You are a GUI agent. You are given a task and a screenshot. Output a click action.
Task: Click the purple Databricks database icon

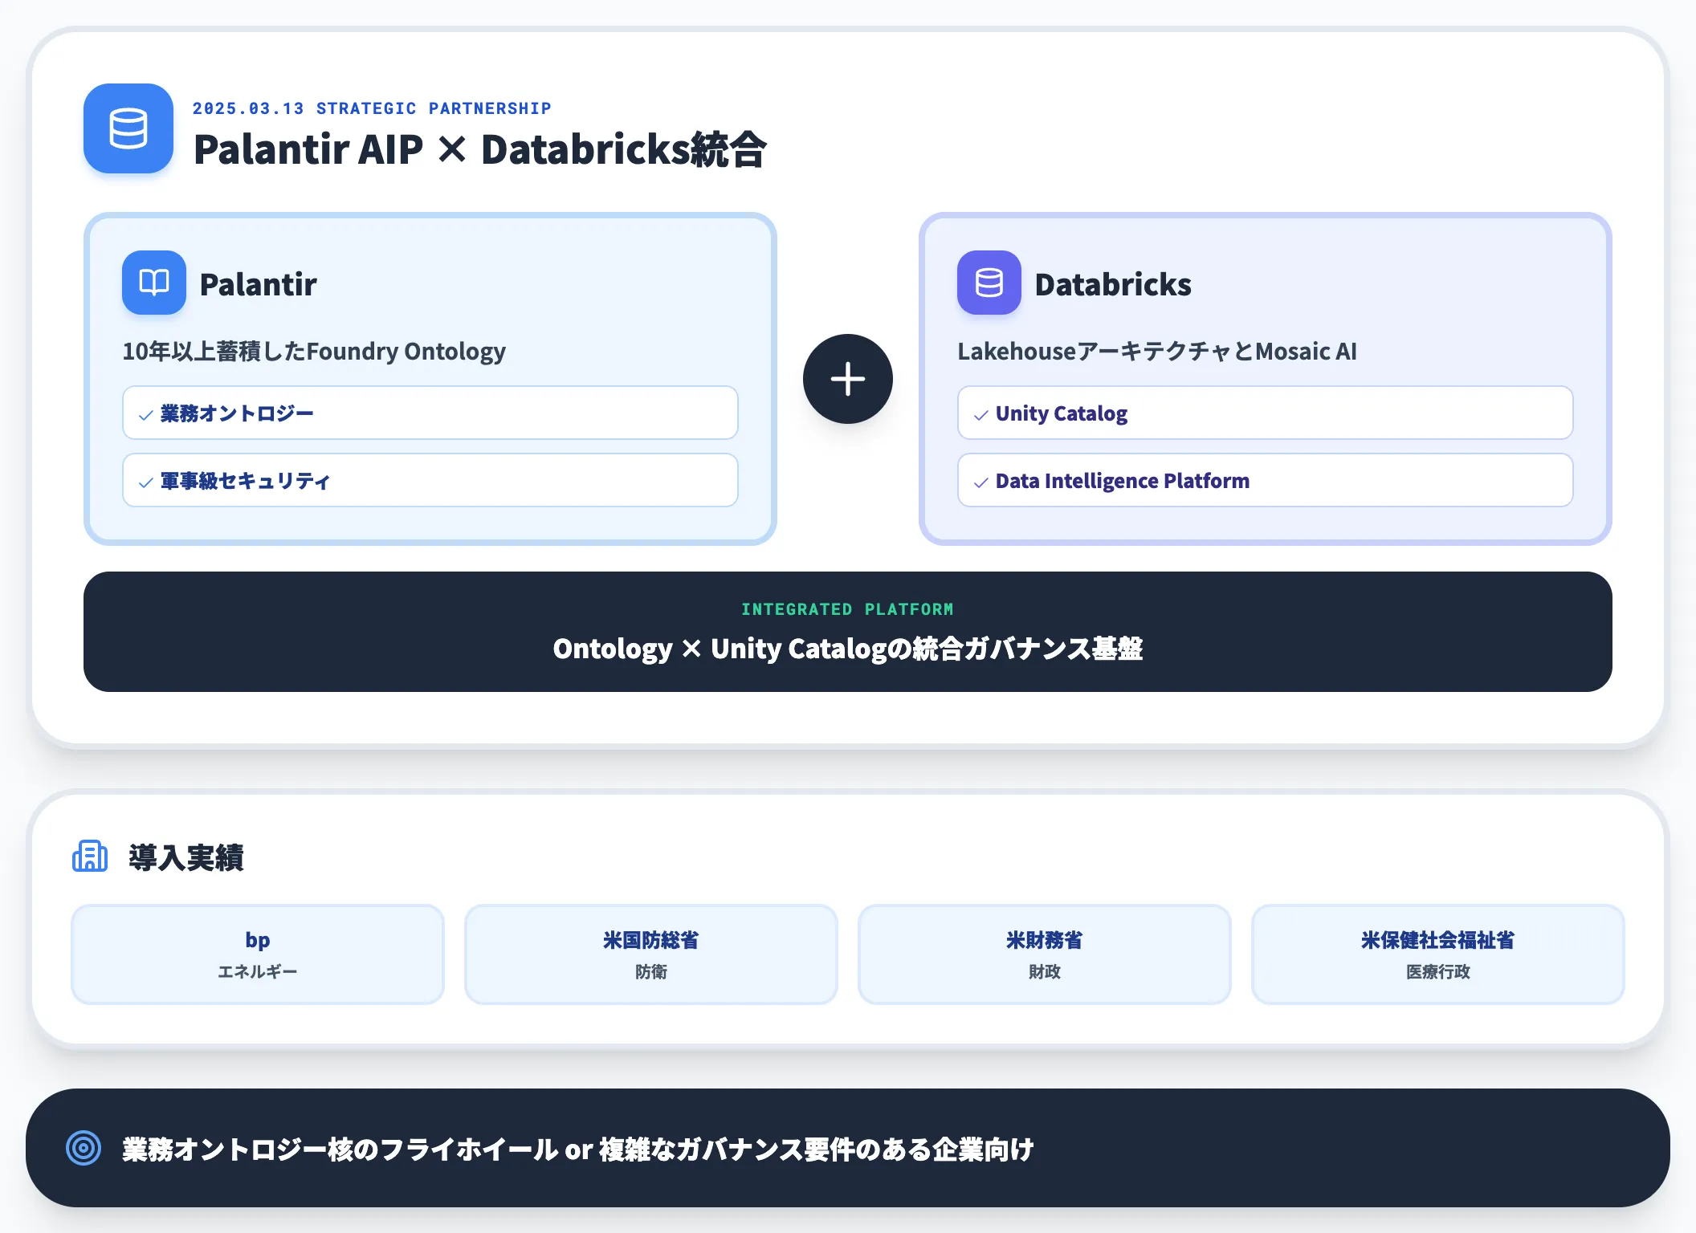(989, 283)
